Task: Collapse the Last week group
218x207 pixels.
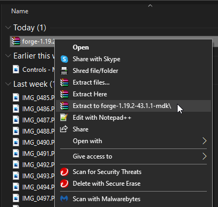Action: point(8,84)
